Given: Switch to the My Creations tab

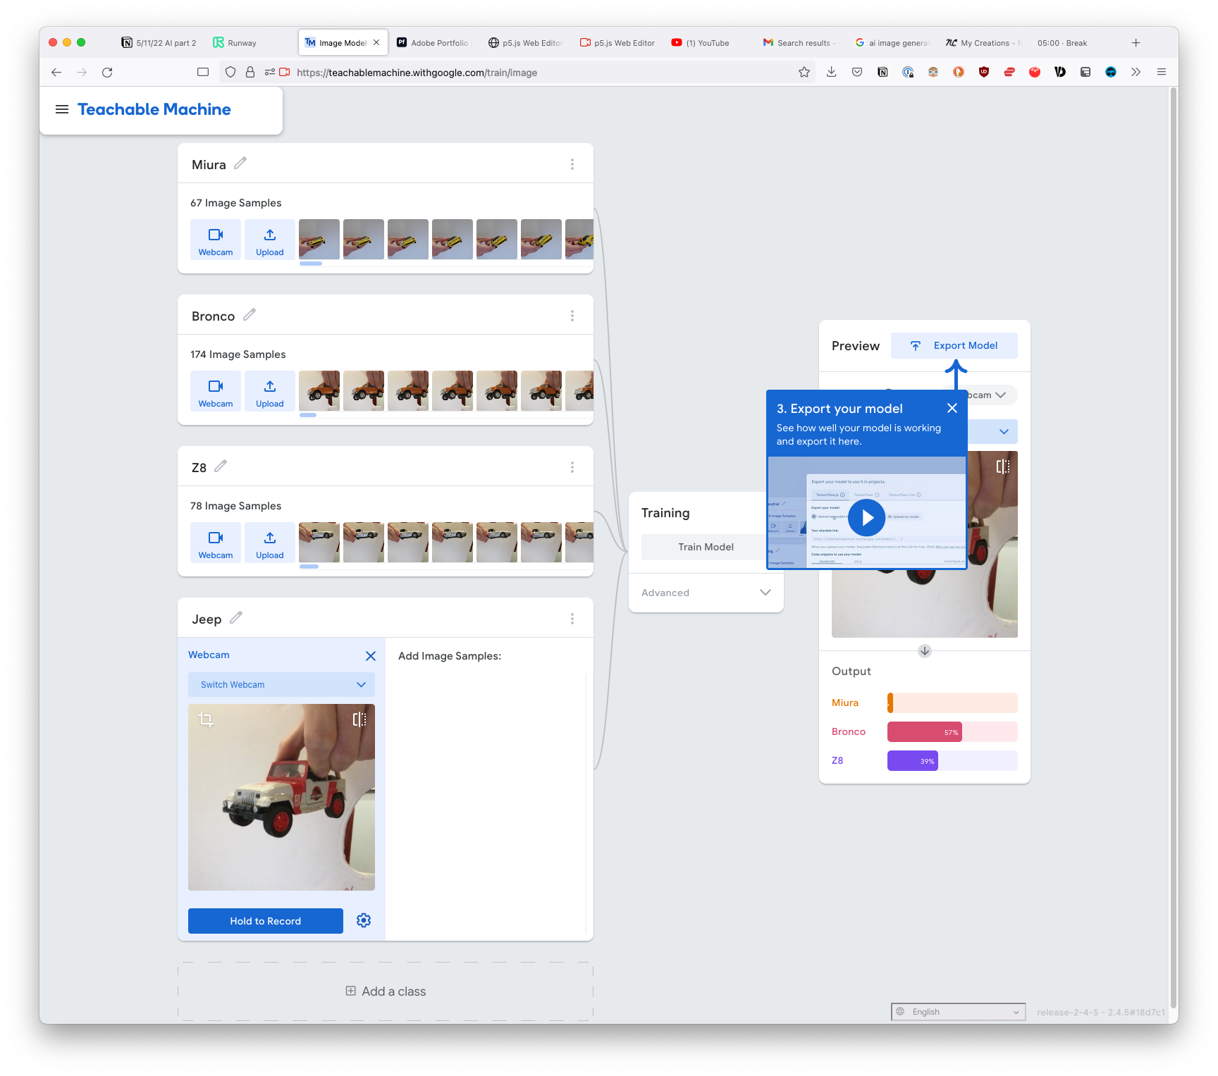Looking at the screenshot, I should (x=983, y=43).
